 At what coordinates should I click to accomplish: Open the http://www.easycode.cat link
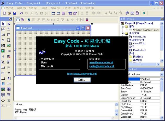82,74
